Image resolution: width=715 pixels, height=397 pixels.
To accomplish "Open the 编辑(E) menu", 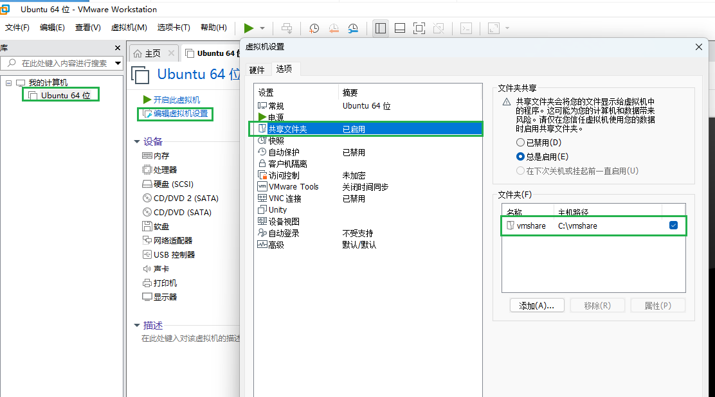I will (x=53, y=28).
